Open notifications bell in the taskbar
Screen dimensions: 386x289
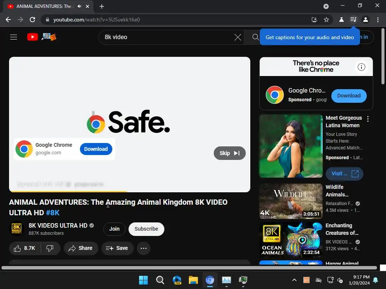(x=376, y=280)
